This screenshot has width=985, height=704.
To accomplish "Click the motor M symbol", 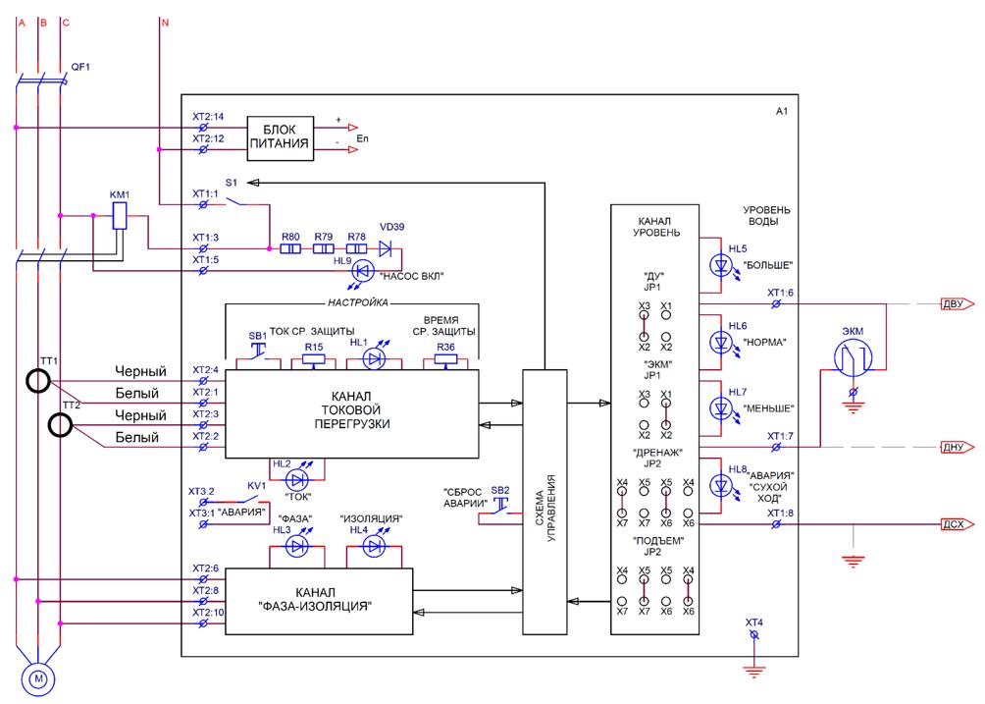I will point(38,677).
